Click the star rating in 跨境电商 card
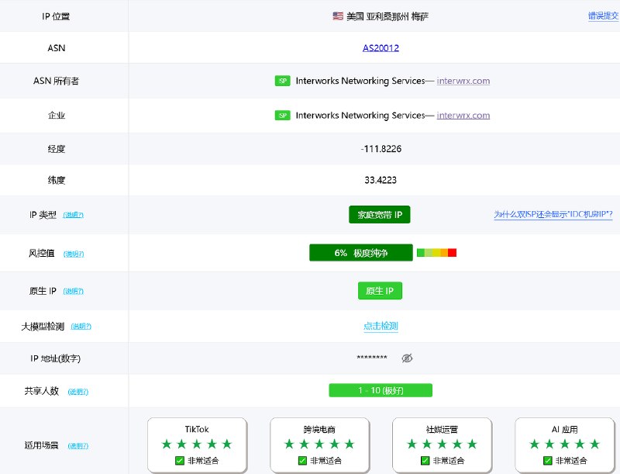Image resolution: width=620 pixels, height=474 pixels. point(319,444)
